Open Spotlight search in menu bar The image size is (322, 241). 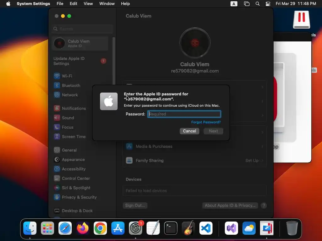pos(258,4)
